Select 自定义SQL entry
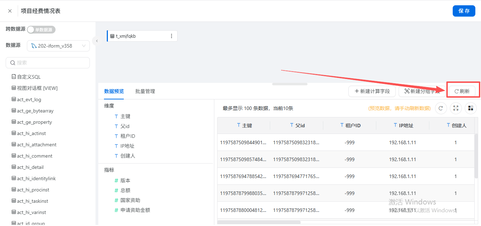Viewport: 481px width, 226px height. 26,77
